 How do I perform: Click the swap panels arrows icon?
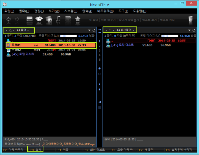(x=100, y=31)
